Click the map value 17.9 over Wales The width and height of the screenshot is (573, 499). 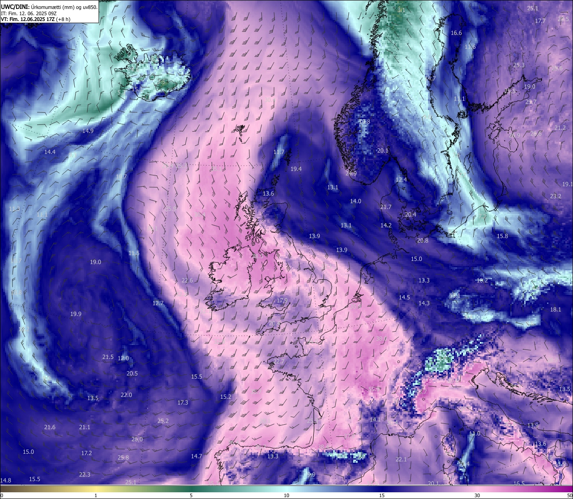(x=282, y=301)
